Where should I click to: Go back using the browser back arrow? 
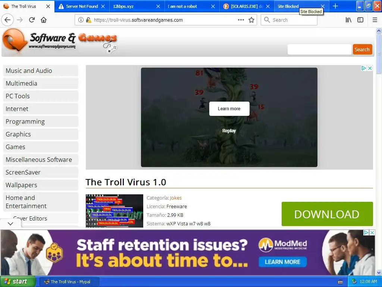(x=7, y=20)
